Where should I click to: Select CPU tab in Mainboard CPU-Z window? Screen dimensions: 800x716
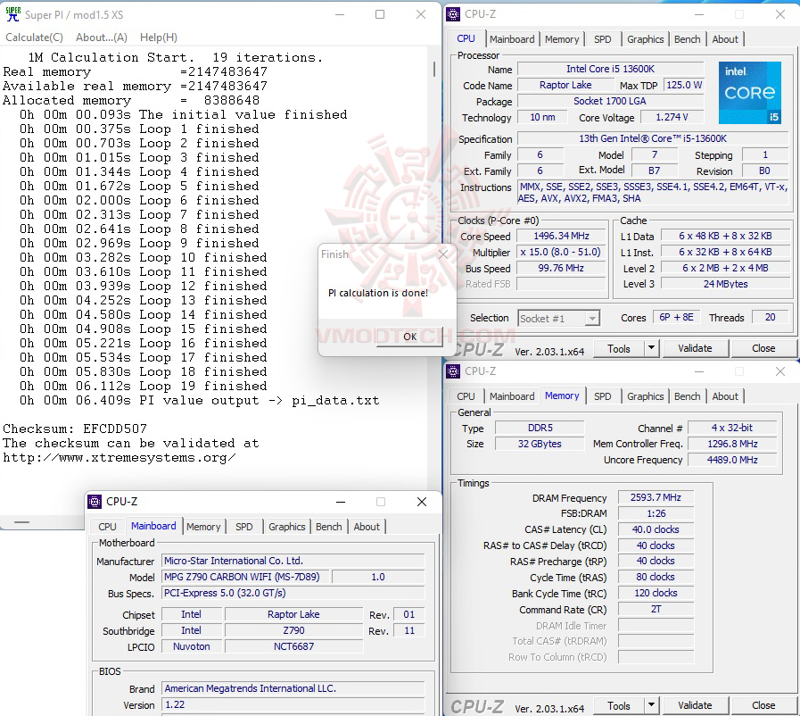[107, 527]
